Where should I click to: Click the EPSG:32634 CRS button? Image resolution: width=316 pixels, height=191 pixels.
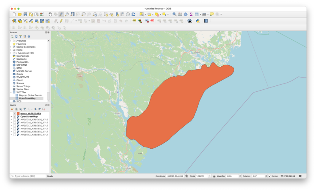coord(288,176)
